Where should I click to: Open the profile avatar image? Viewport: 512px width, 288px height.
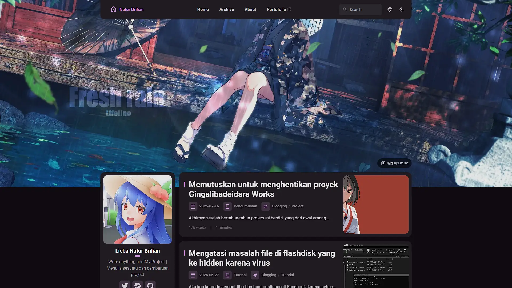point(138,210)
